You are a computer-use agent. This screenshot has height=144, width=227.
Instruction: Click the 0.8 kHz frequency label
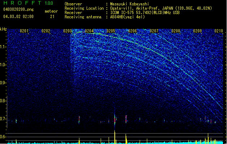[x=3, y=101]
